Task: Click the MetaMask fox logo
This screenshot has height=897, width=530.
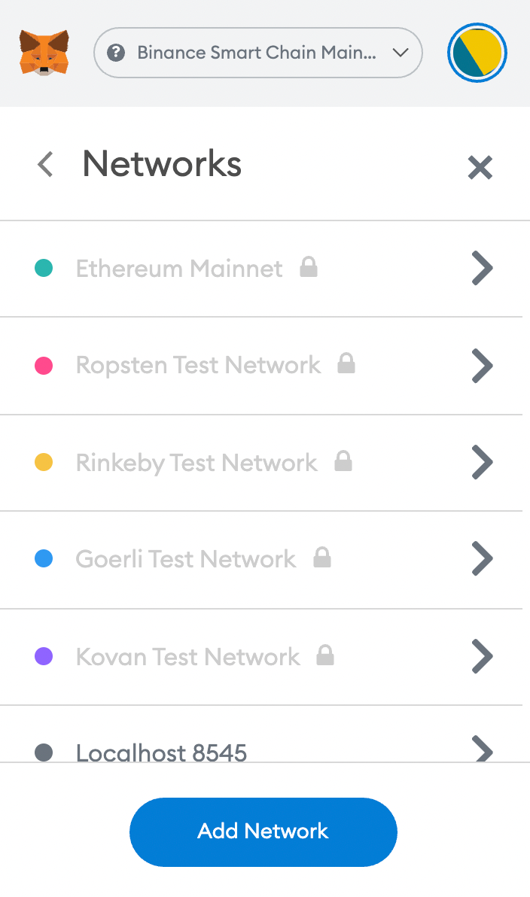Action: click(44, 53)
